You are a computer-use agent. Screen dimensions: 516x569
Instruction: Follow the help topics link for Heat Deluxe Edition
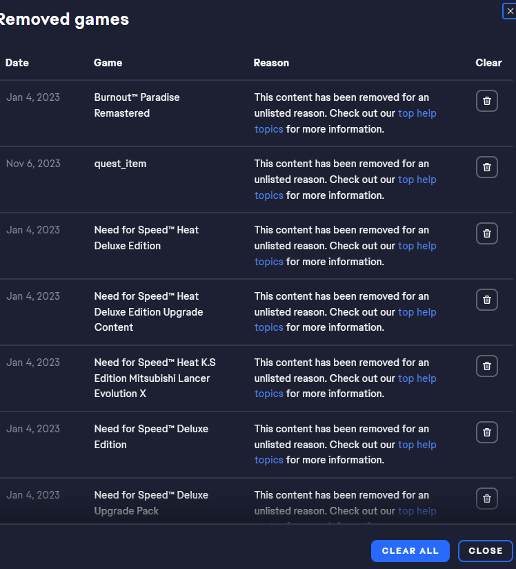417,246
